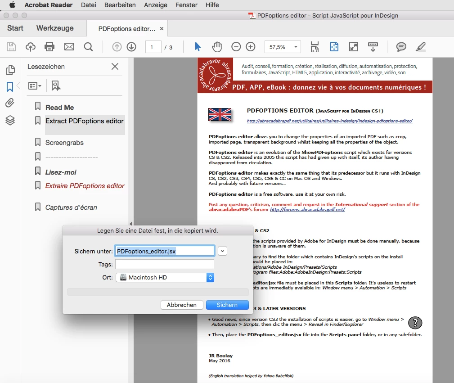This screenshot has width=454, height=383.
Task: Select the highlighter pen tool
Action: point(420,47)
